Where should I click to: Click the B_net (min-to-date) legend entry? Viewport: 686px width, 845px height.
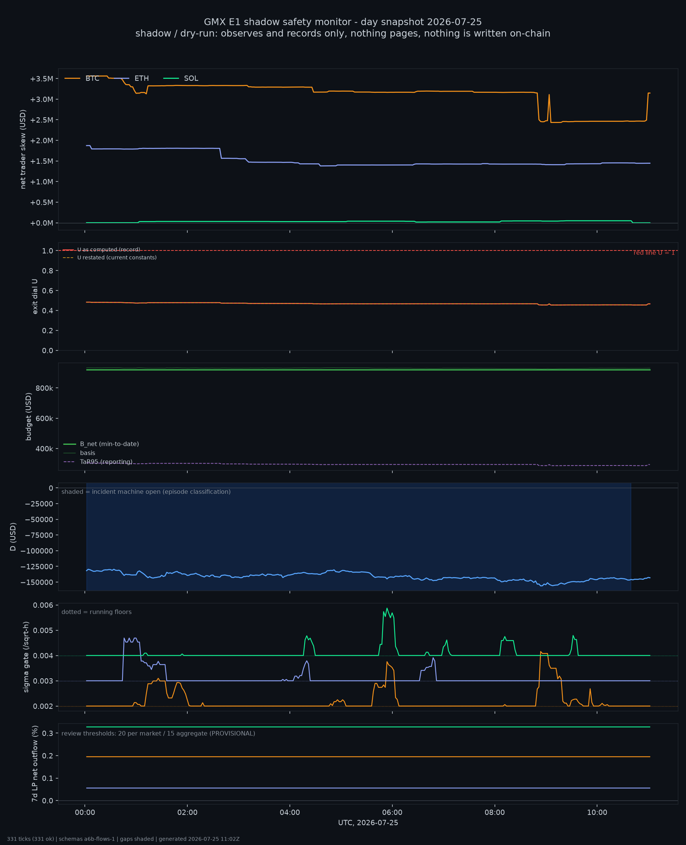tap(101, 444)
